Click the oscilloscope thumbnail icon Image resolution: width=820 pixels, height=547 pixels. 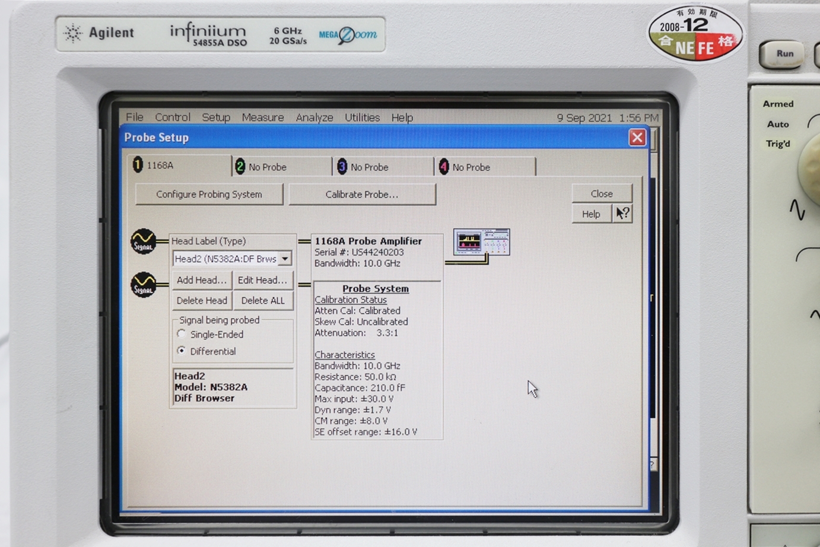(x=482, y=242)
